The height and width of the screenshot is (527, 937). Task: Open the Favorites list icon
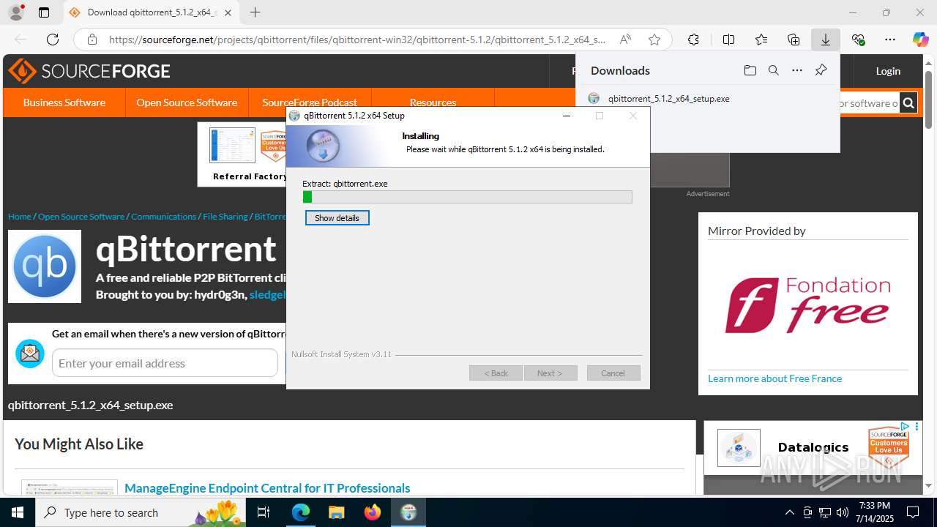[761, 40]
